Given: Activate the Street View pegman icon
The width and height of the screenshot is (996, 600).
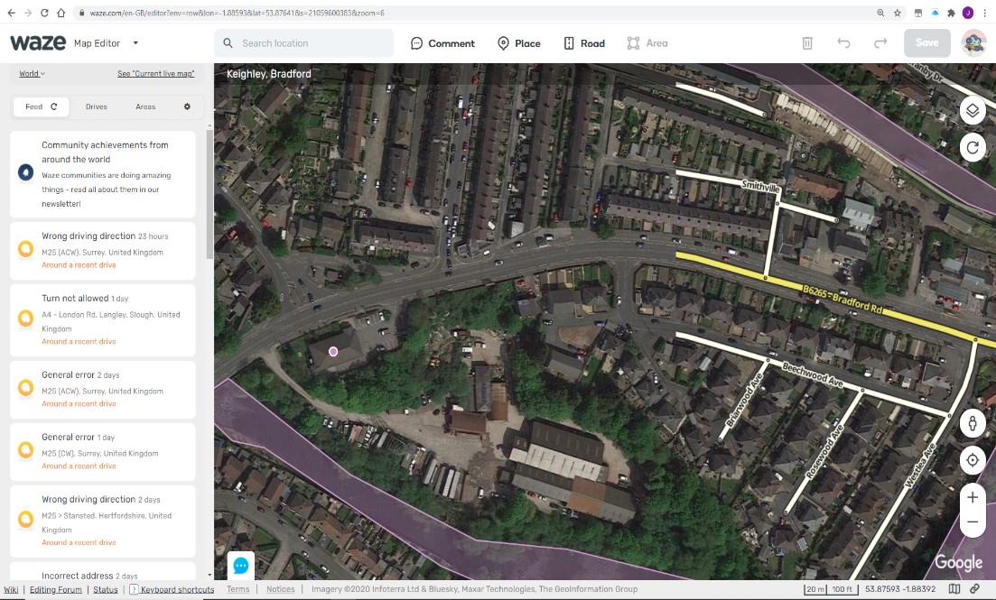Looking at the screenshot, I should point(972,423).
